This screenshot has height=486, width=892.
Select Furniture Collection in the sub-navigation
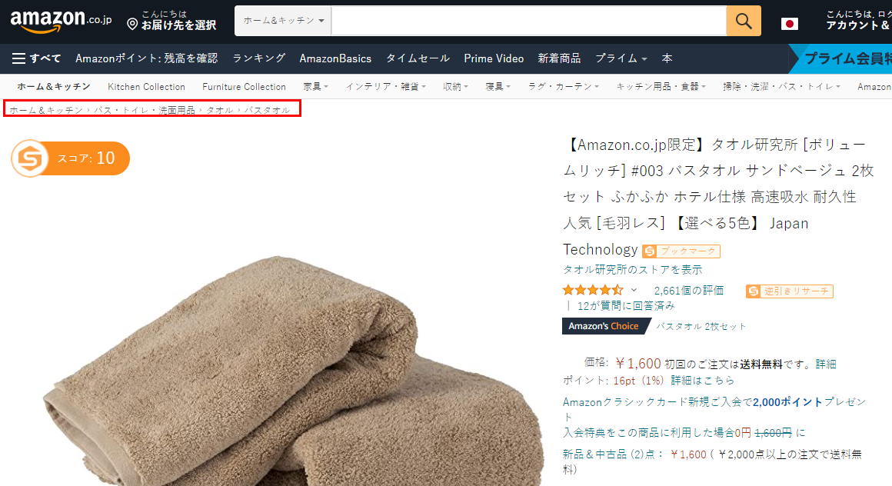(244, 86)
